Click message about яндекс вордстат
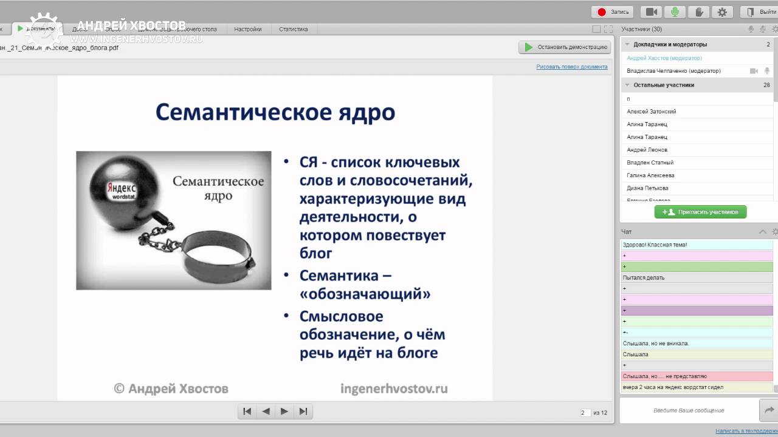 point(697,387)
